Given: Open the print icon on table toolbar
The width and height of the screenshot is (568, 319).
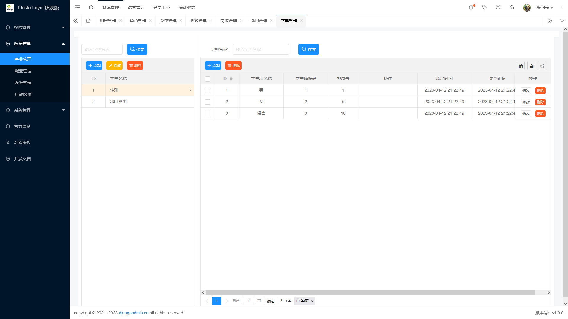Looking at the screenshot, I should coord(542,66).
